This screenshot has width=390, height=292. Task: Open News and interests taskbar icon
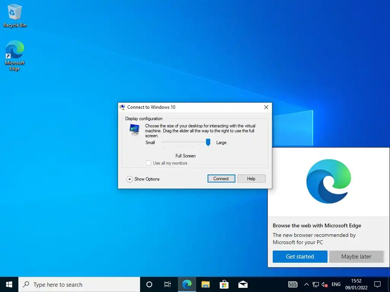[293, 284]
